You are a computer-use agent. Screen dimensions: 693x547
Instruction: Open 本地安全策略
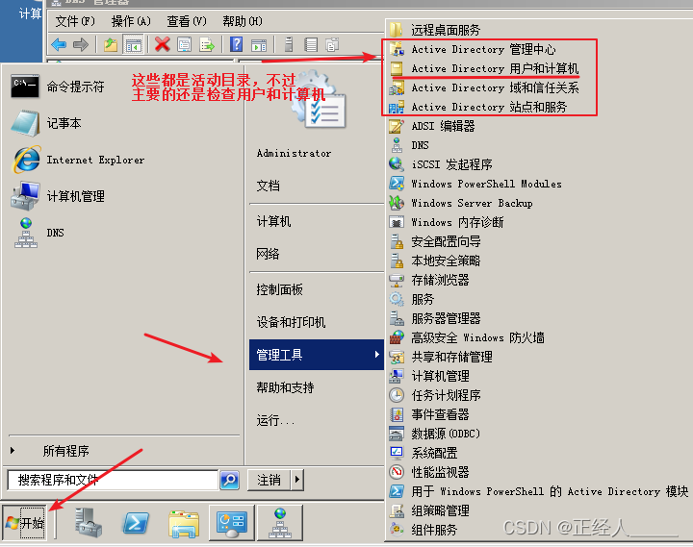(435, 261)
